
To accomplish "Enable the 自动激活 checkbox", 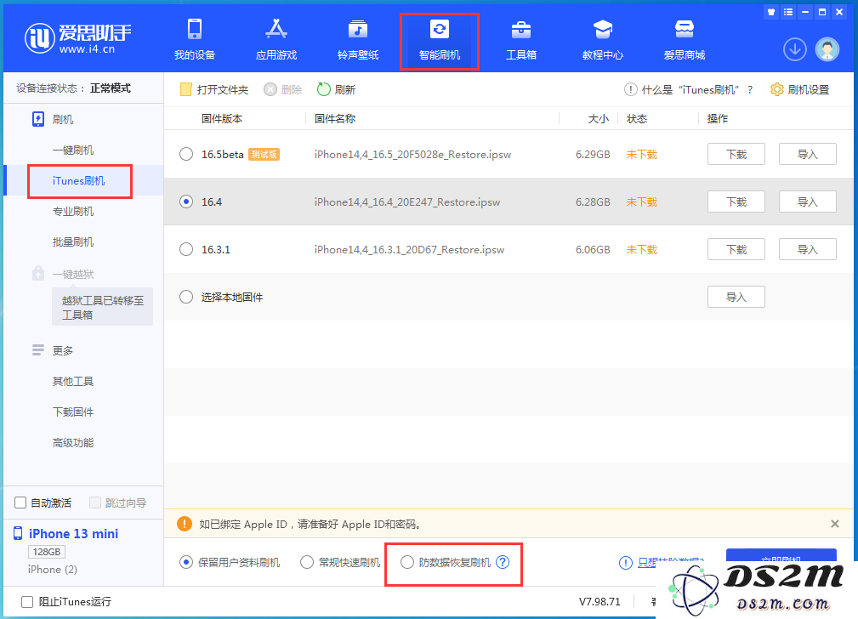I will [20, 503].
